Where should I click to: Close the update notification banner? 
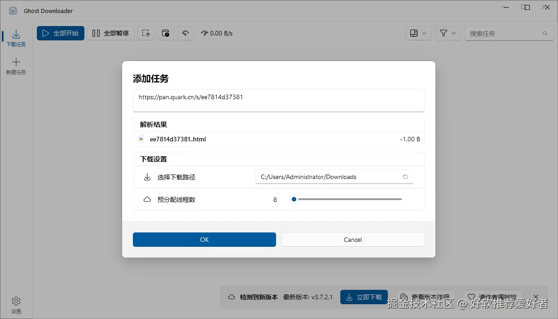tap(536, 297)
